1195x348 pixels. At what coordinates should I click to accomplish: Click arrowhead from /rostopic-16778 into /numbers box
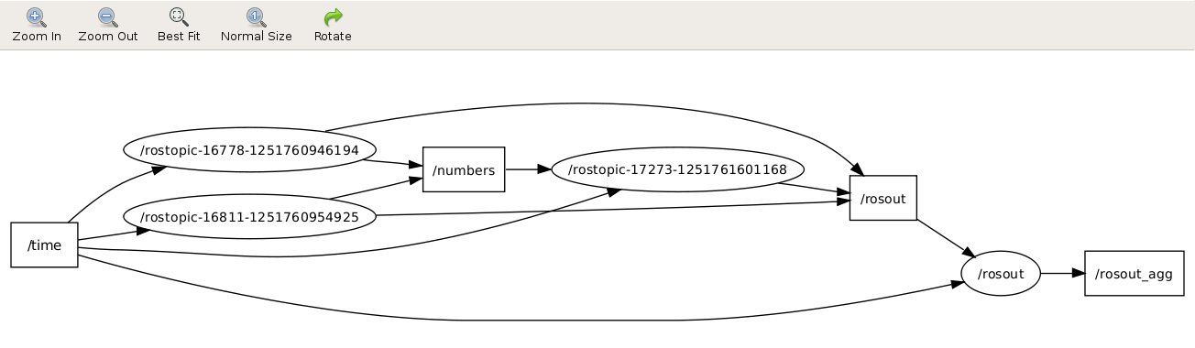pyautogui.click(x=415, y=166)
